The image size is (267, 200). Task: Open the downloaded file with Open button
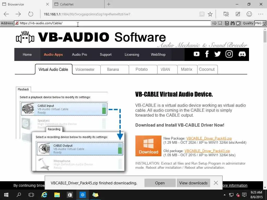(x=160, y=183)
